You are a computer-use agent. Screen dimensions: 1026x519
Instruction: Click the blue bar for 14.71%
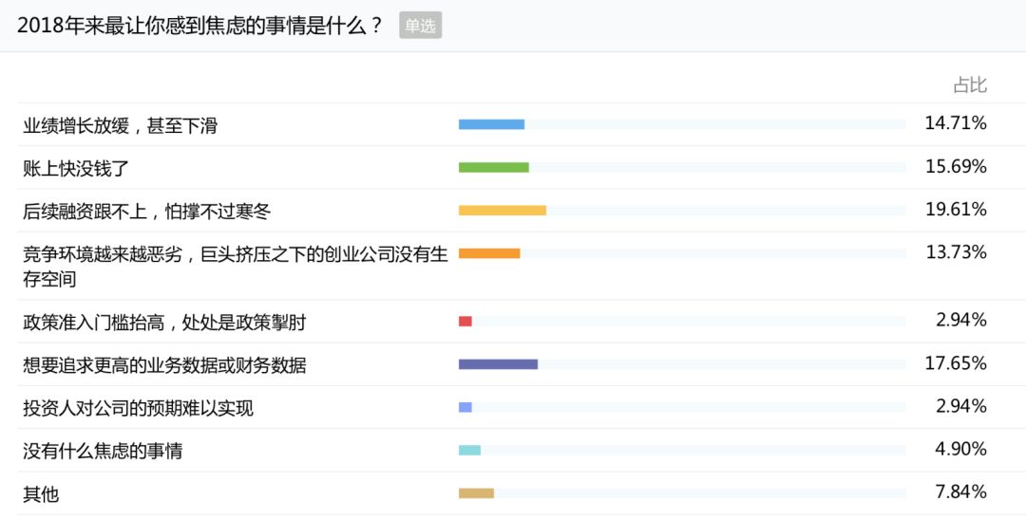click(491, 124)
